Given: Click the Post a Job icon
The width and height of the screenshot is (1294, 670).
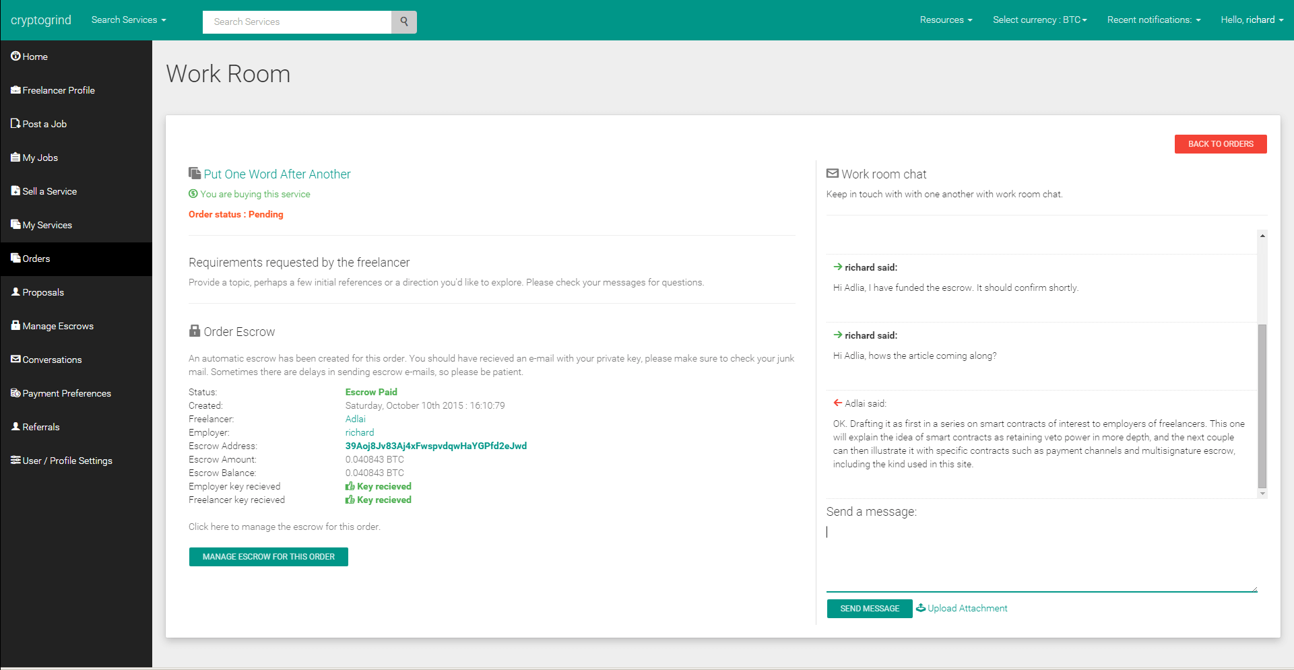Looking at the screenshot, I should [15, 123].
